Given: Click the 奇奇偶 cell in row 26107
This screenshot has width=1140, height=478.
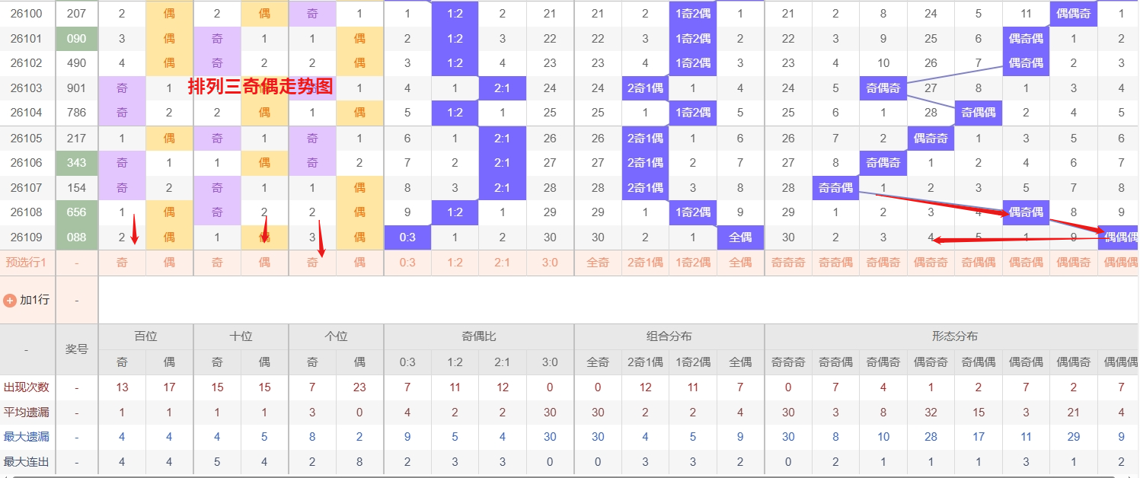Looking at the screenshot, I should click(835, 188).
